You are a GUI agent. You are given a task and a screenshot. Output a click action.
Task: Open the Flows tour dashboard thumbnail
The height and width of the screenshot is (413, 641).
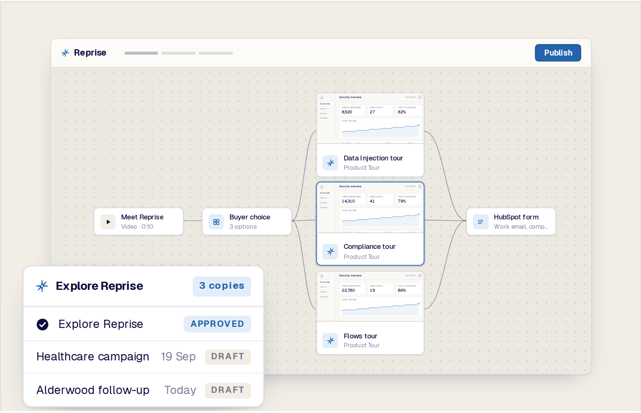pyautogui.click(x=370, y=297)
